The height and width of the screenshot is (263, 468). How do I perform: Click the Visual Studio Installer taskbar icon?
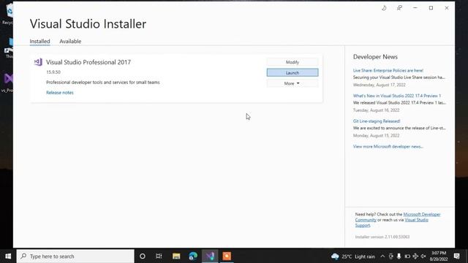click(x=210, y=256)
